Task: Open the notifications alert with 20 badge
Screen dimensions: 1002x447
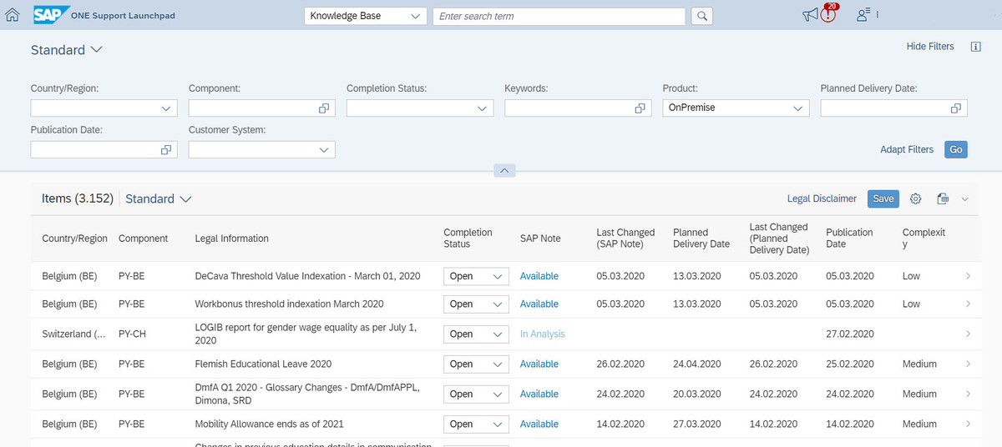Action: (827, 15)
